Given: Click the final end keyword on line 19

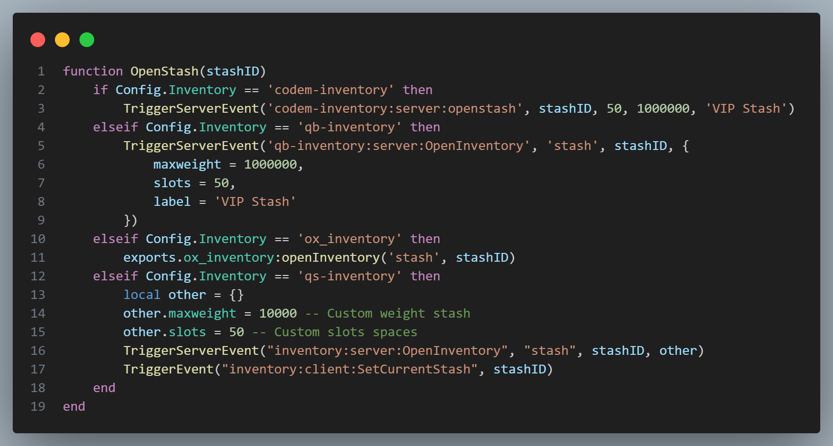Looking at the screenshot, I should coord(74,407).
